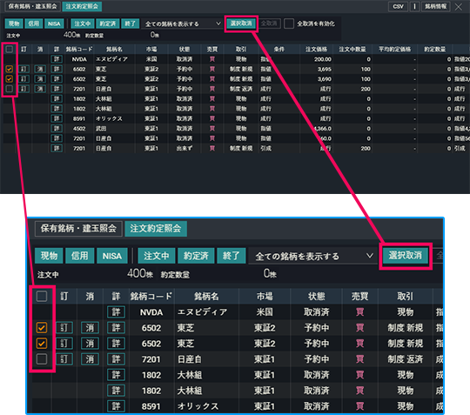Check 7201 日産自 checkbox in enlarged view
Screen dimensions: 470x415
coord(42,359)
